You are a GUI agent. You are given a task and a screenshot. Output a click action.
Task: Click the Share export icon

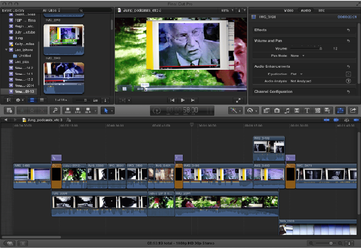353,111
